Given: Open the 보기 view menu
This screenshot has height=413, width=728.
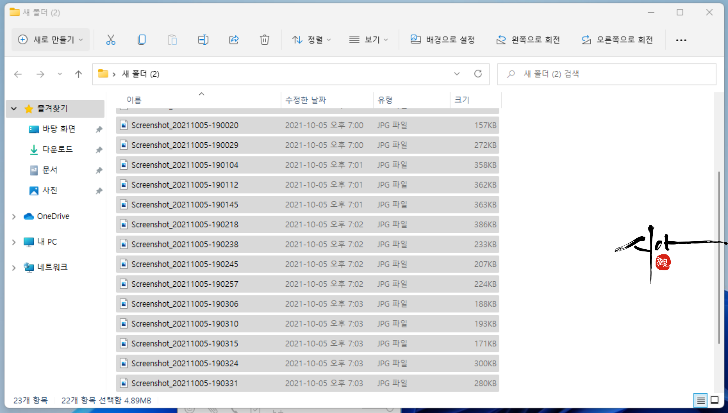Looking at the screenshot, I should (x=368, y=40).
